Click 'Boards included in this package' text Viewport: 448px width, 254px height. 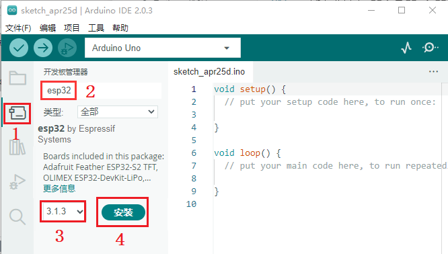coord(104,157)
